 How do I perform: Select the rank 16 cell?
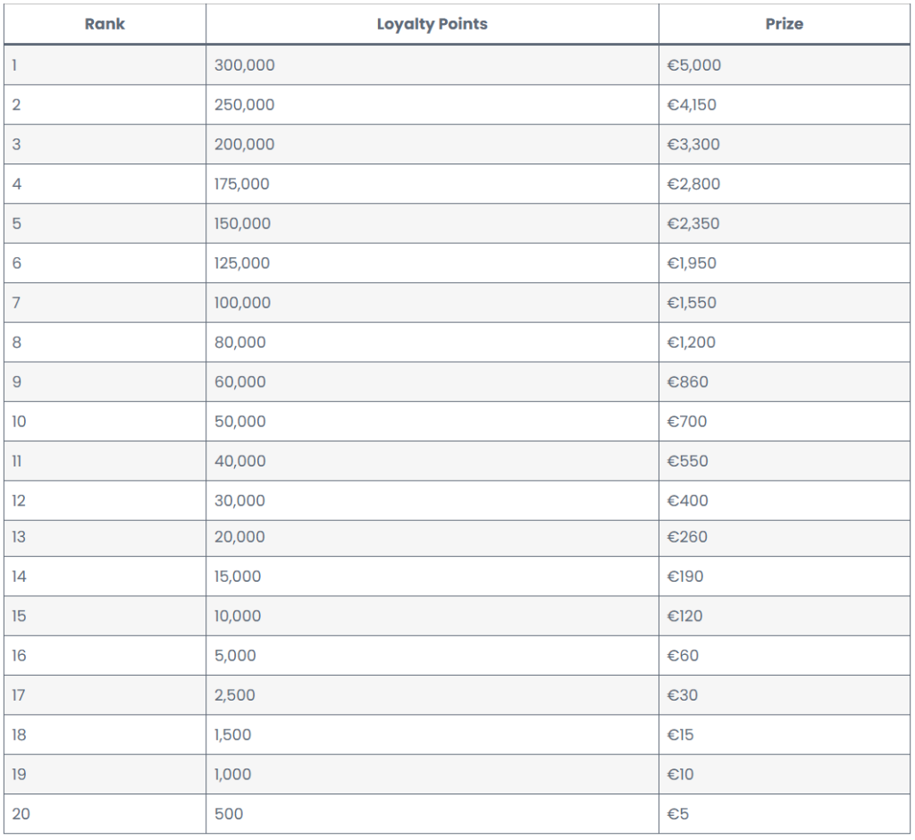(105, 656)
